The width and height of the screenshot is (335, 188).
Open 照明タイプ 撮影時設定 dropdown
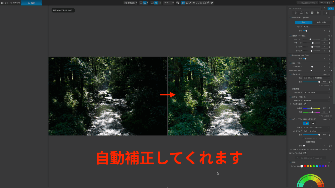tap(316, 101)
